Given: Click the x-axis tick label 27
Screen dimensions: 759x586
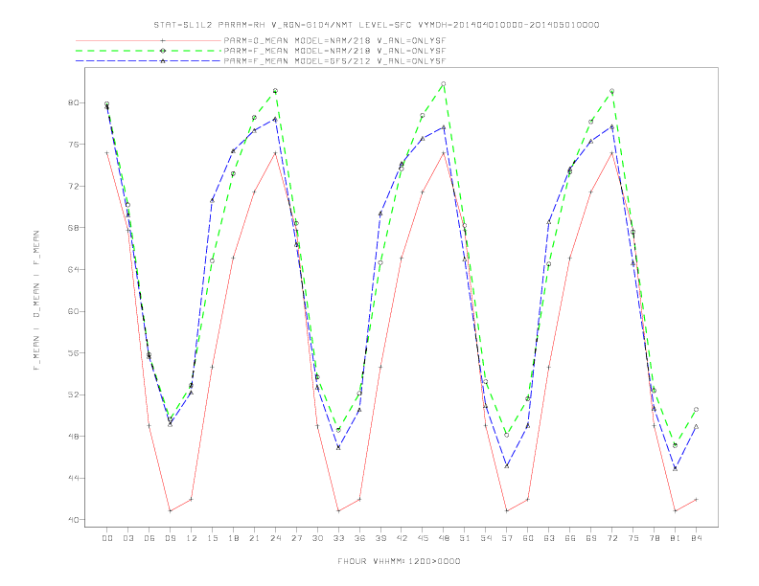Looking at the screenshot, I should [296, 538].
